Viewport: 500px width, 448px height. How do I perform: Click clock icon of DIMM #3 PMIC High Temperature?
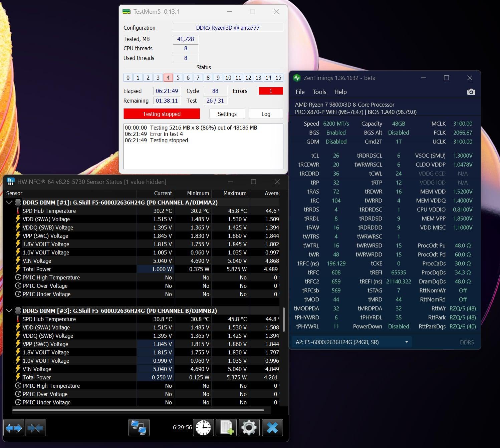pos(18,386)
